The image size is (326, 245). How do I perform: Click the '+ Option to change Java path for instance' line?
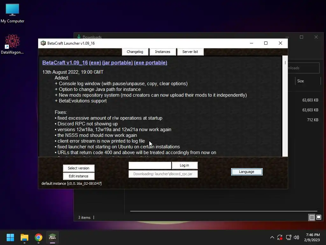(x=98, y=89)
